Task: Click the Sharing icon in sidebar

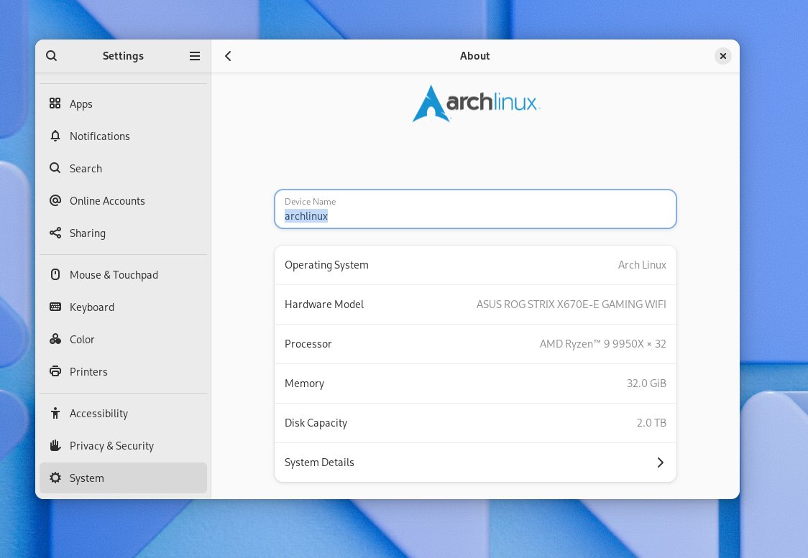Action: pos(55,233)
